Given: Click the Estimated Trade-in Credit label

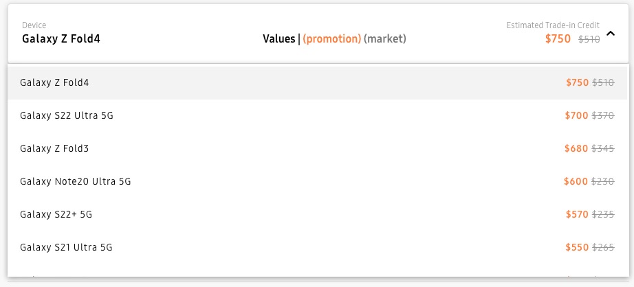Looking at the screenshot, I should 553,25.
